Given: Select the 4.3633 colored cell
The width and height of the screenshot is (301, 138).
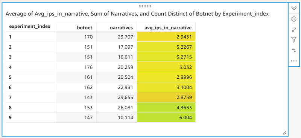Looking at the screenshot, I should click(x=166, y=108).
